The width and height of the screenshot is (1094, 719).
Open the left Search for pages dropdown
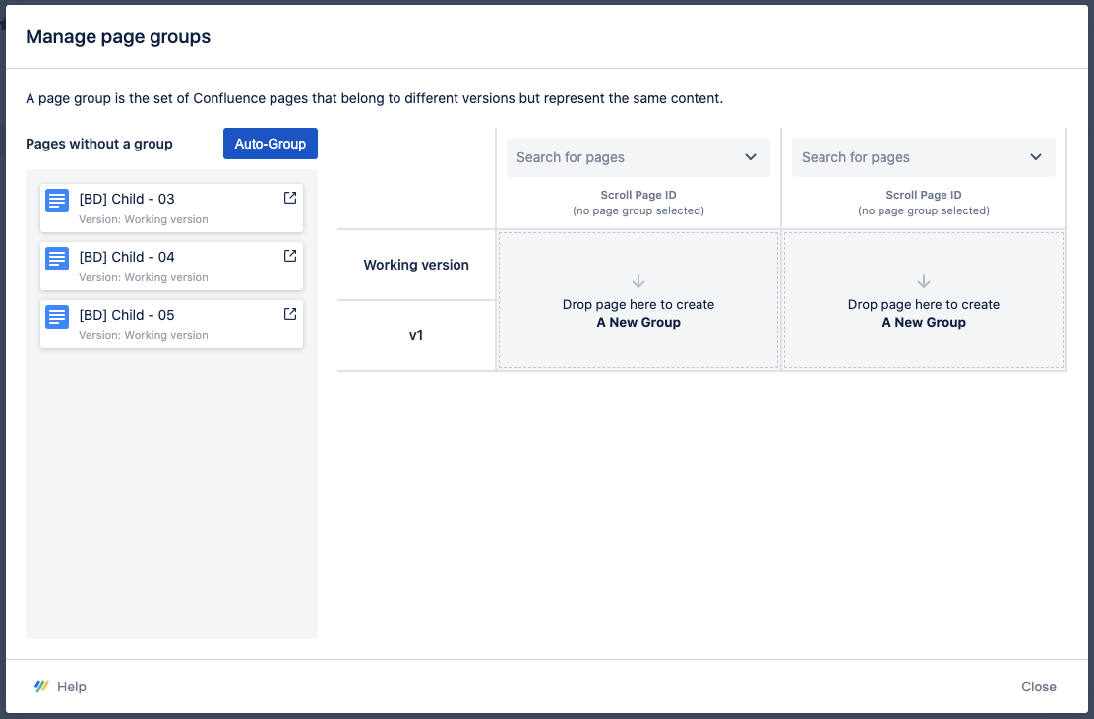[x=638, y=157]
